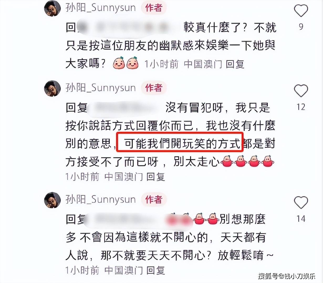
Task: Click the 搜狐号@钱小刀娱乐 watermark
Action: (x=287, y=276)
